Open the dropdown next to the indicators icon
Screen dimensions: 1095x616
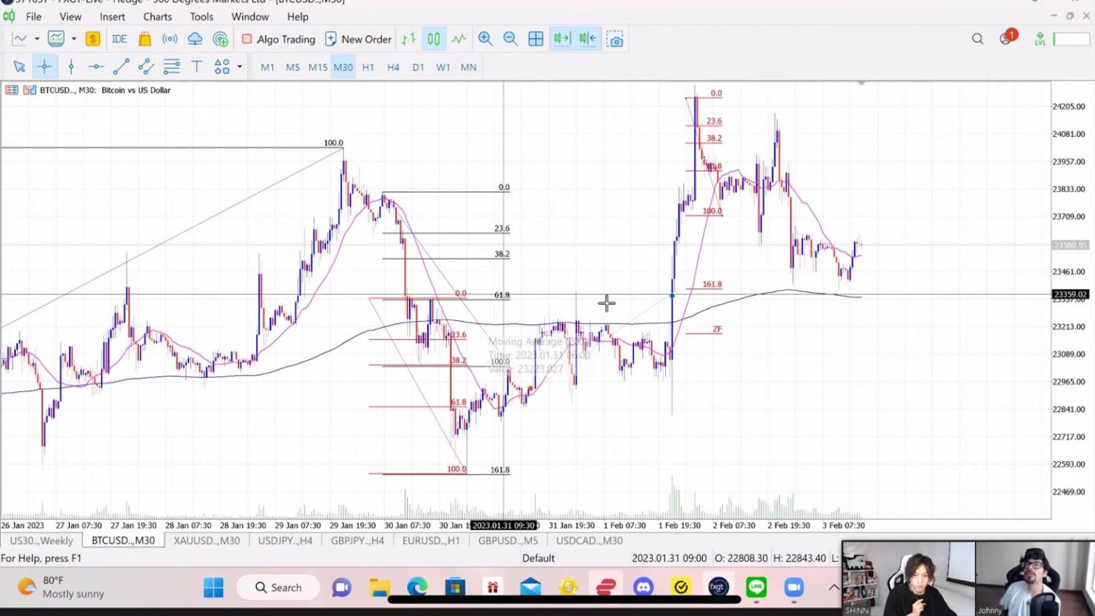pyautogui.click(x=73, y=39)
